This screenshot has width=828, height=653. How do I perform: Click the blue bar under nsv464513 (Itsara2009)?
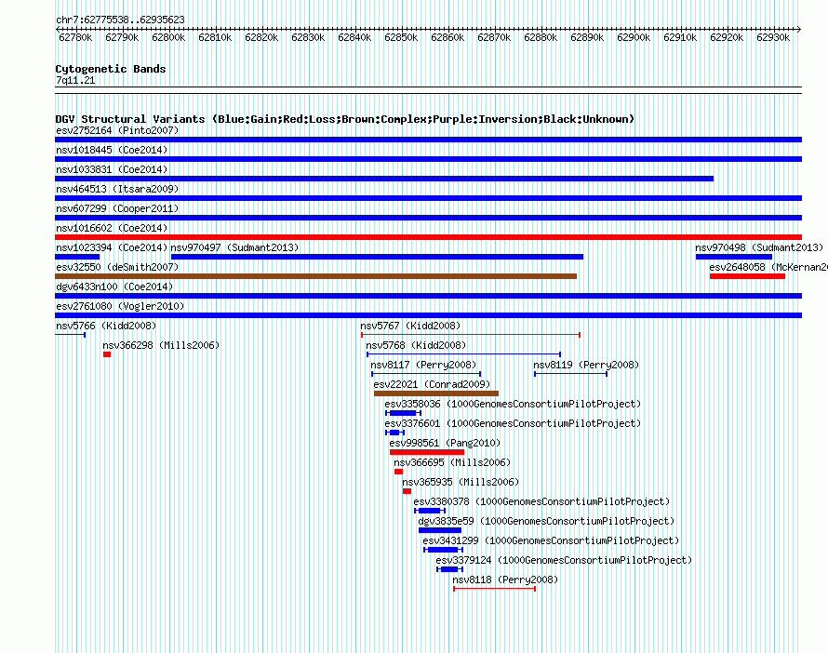[x=428, y=198]
